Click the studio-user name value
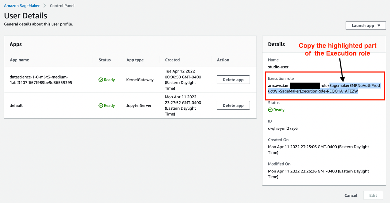 pyautogui.click(x=278, y=67)
